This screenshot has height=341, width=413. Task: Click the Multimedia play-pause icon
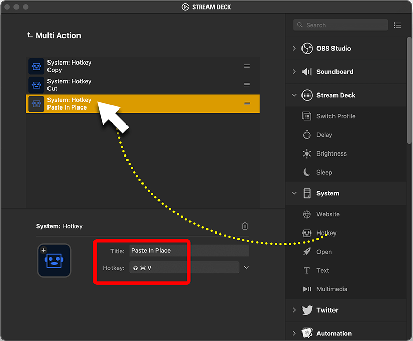pos(307,289)
